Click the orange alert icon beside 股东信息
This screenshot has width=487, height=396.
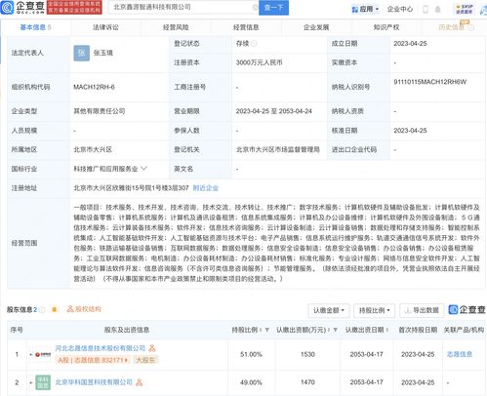point(55,309)
